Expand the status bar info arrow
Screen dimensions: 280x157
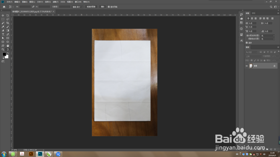[43, 150]
